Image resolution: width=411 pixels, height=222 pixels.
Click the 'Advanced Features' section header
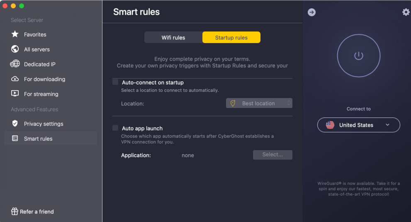pos(34,109)
